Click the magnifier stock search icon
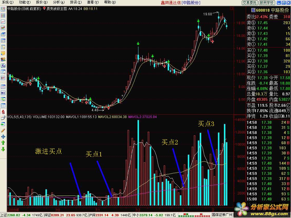The image size is (291, 218). click(x=3, y=72)
